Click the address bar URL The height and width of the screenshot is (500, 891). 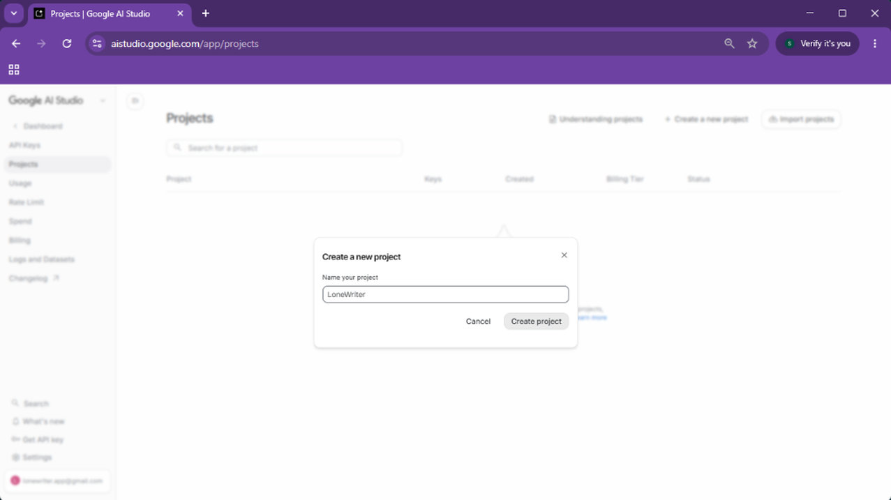click(185, 43)
